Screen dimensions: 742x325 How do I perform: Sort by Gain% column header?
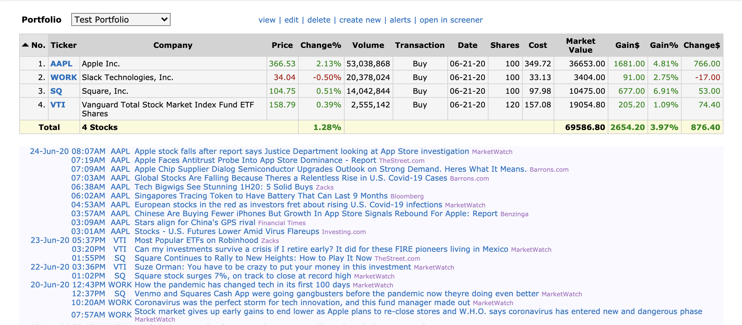664,45
